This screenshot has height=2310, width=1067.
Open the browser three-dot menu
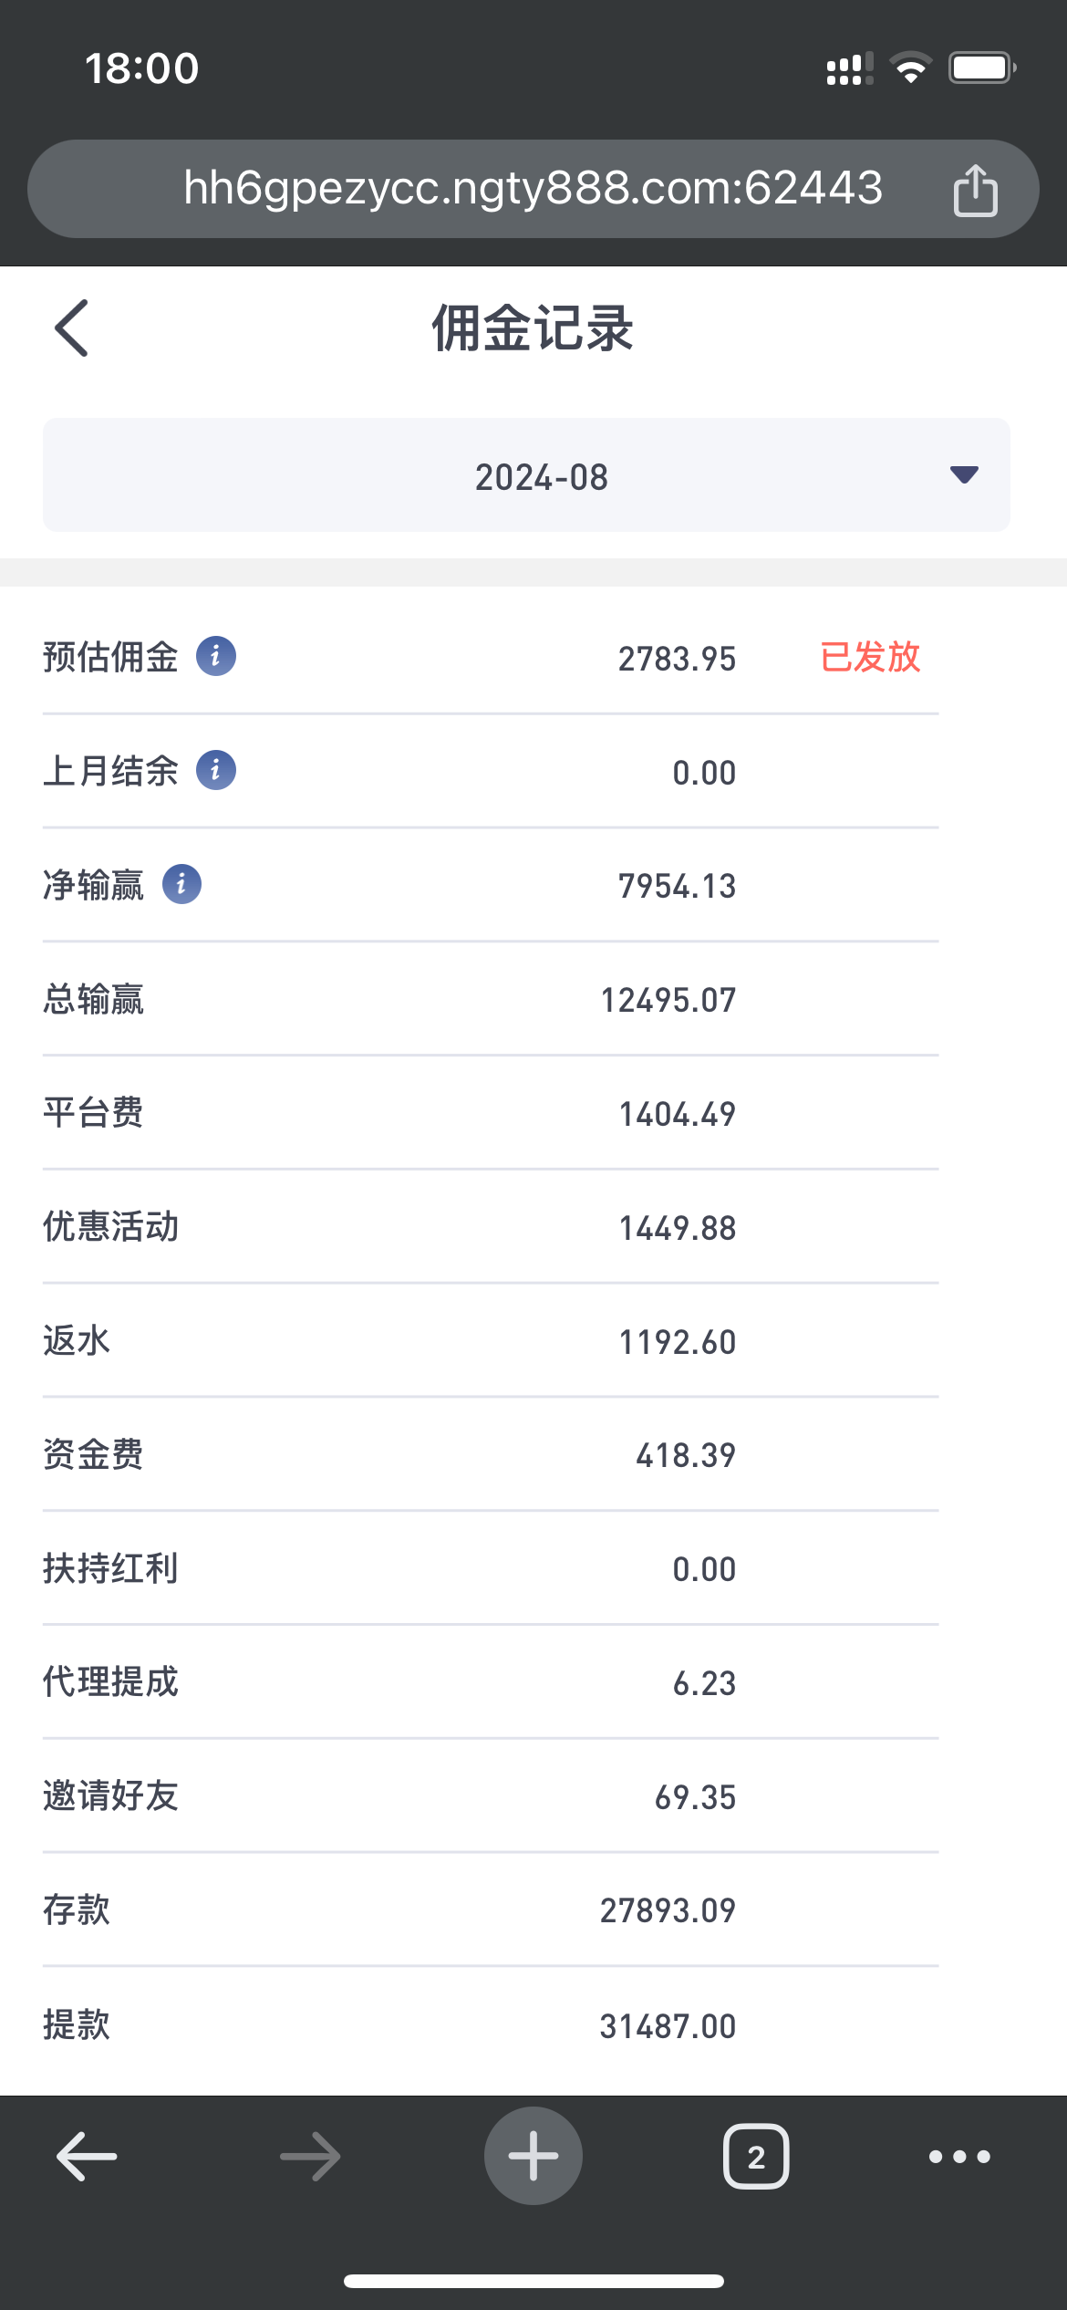(958, 2157)
